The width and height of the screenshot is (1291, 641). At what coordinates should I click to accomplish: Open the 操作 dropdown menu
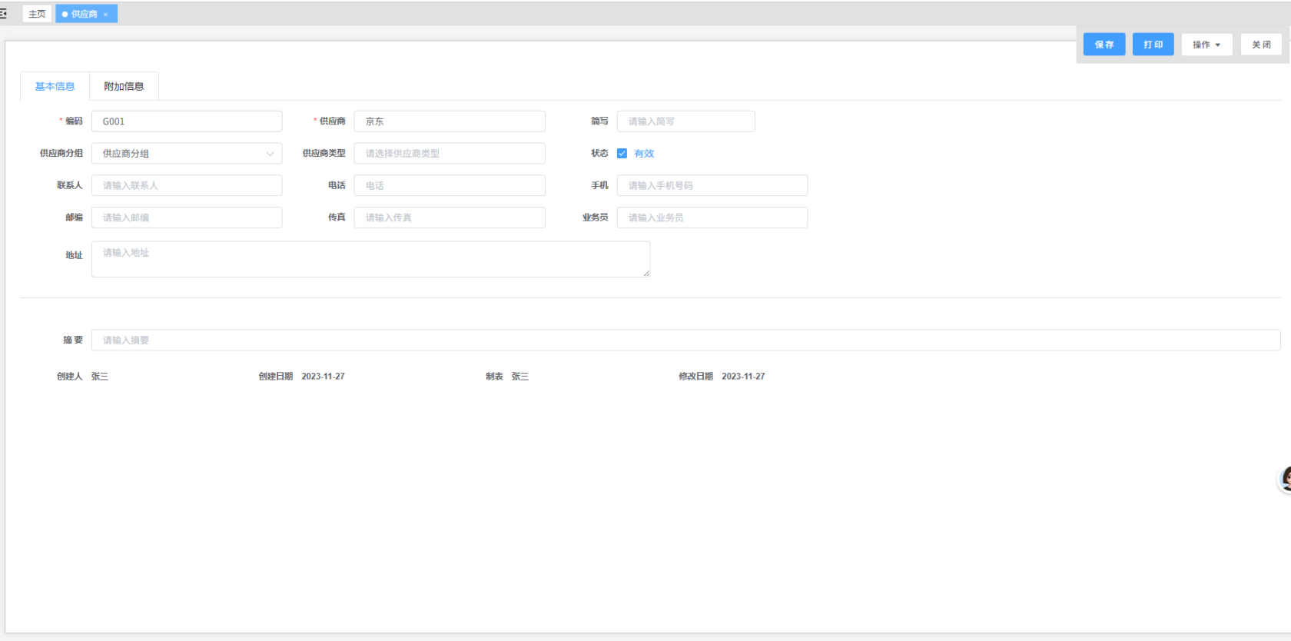1206,45
